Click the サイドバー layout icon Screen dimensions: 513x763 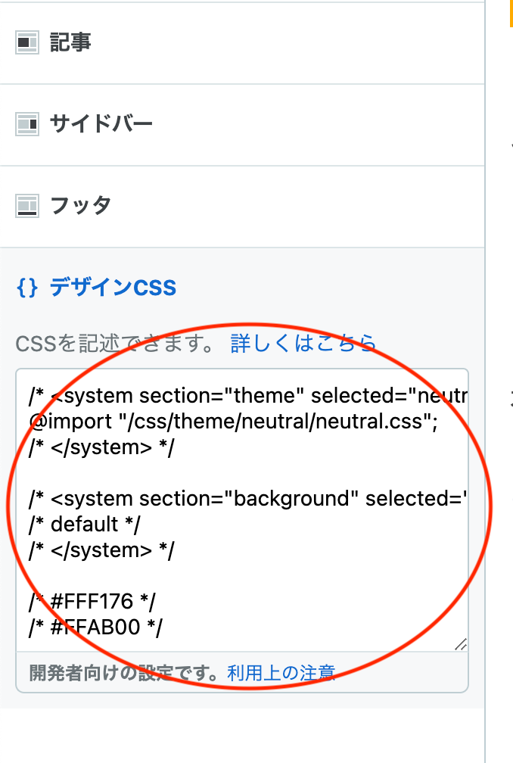pos(26,123)
